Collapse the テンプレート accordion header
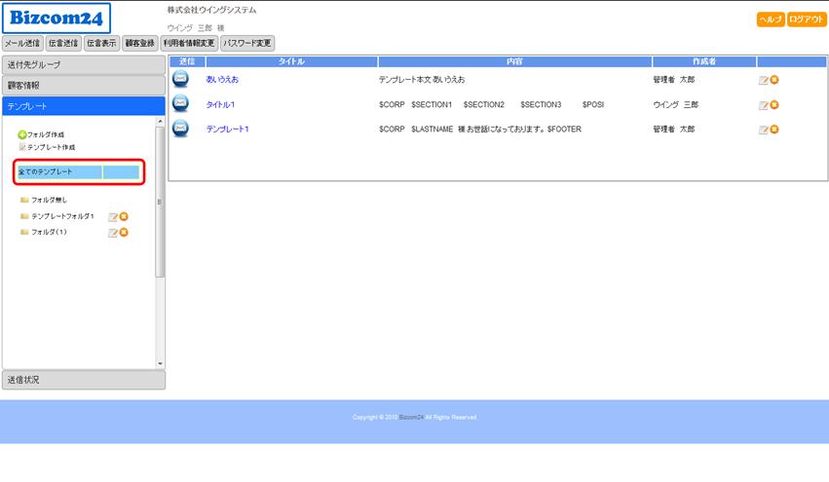829x482 pixels. [x=83, y=106]
